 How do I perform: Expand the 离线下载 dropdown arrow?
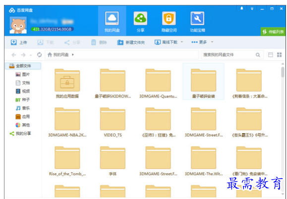(x=182, y=42)
